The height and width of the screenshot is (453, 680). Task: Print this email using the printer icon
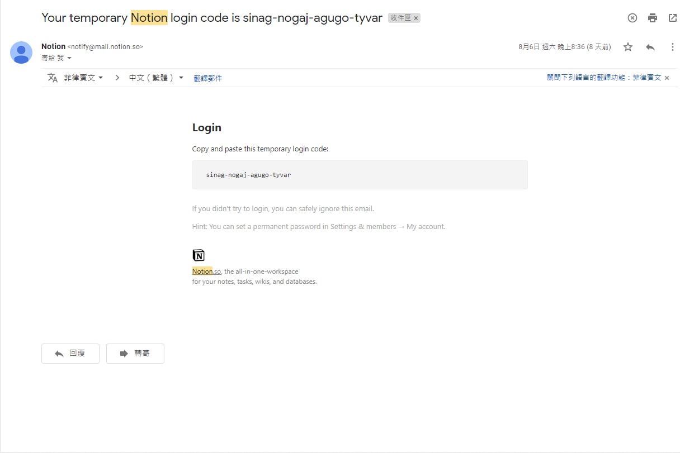(x=653, y=18)
